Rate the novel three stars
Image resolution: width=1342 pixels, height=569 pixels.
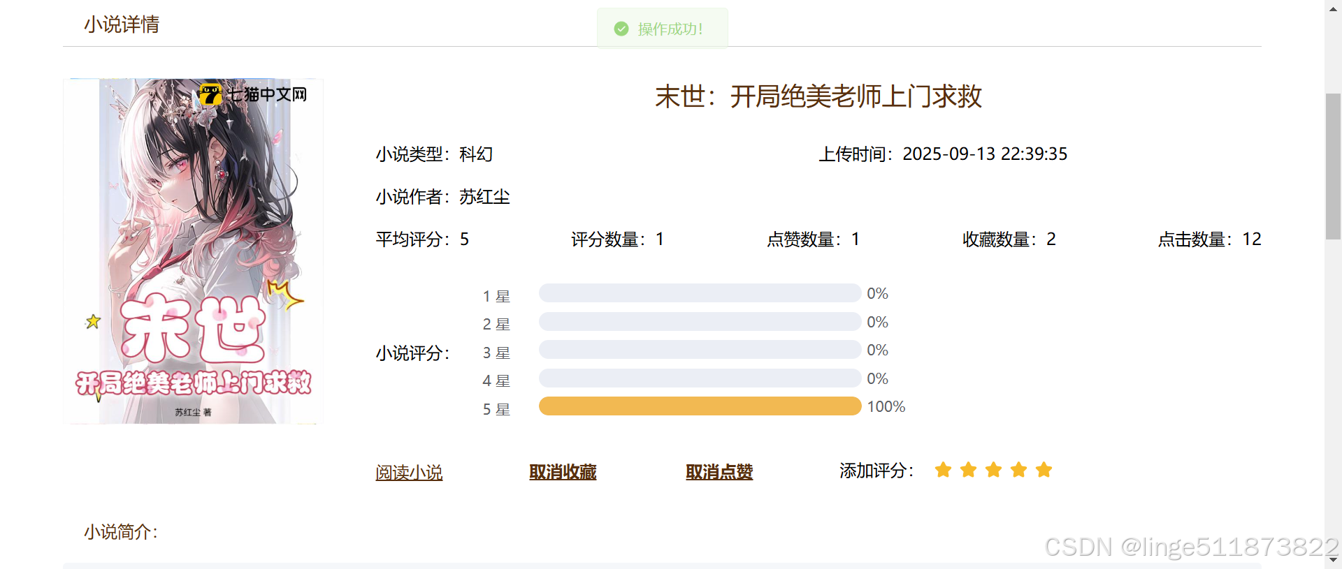[993, 470]
